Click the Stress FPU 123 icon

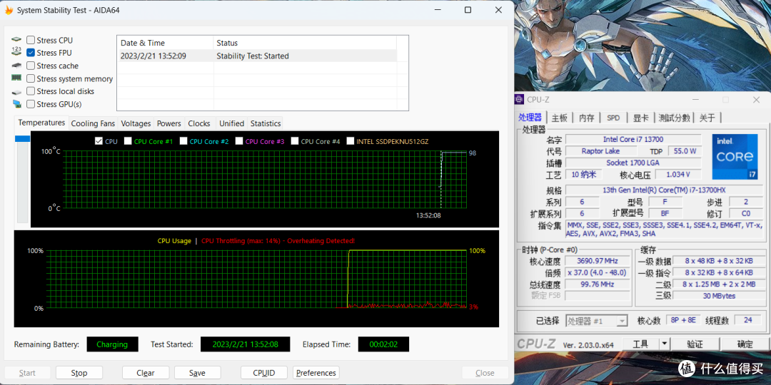click(x=16, y=53)
